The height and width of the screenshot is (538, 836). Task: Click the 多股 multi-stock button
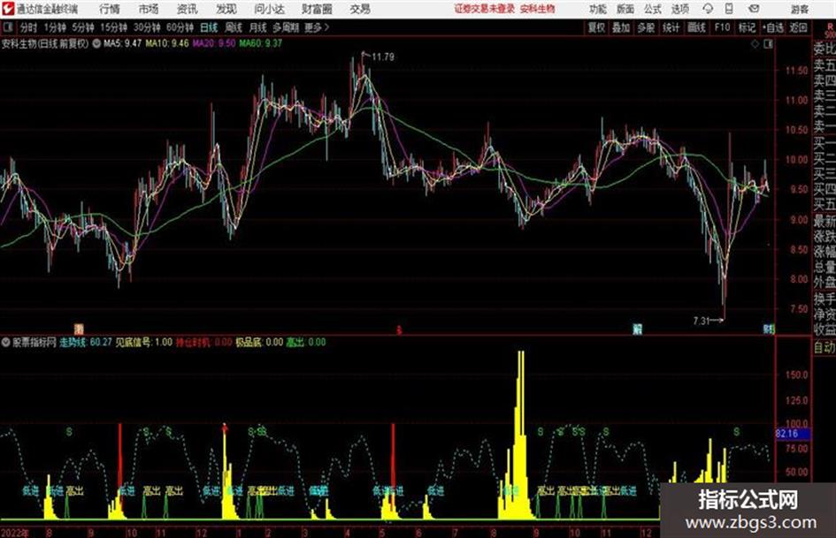tap(646, 27)
